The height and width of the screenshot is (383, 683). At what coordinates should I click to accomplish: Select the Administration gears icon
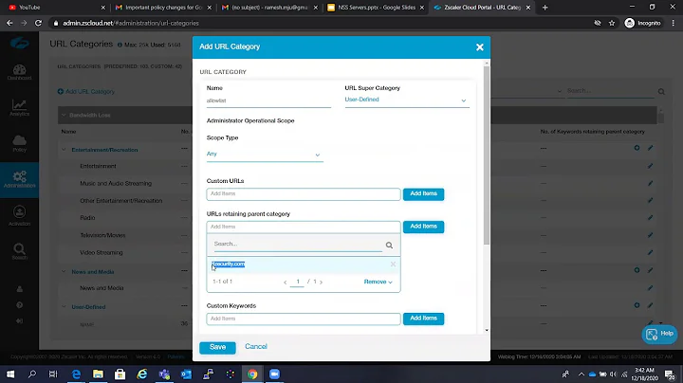[19, 179]
